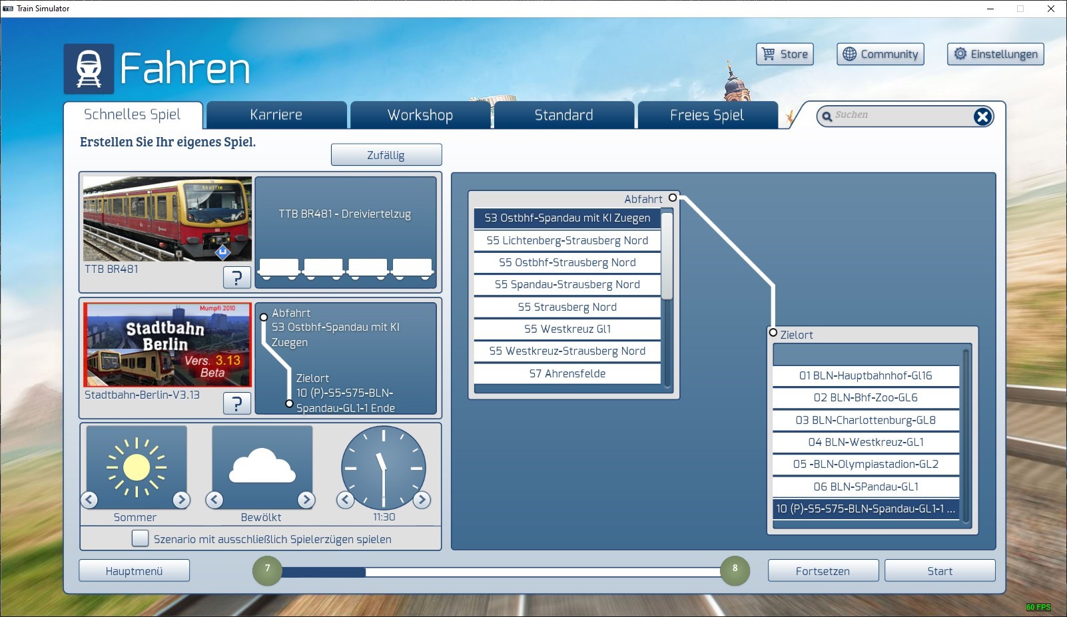The image size is (1067, 617).
Task: Click the Abfahrt route node circle
Action: point(673,198)
